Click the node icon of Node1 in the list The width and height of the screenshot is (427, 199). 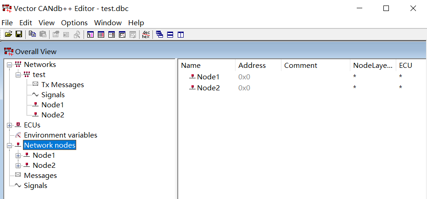tap(192, 77)
